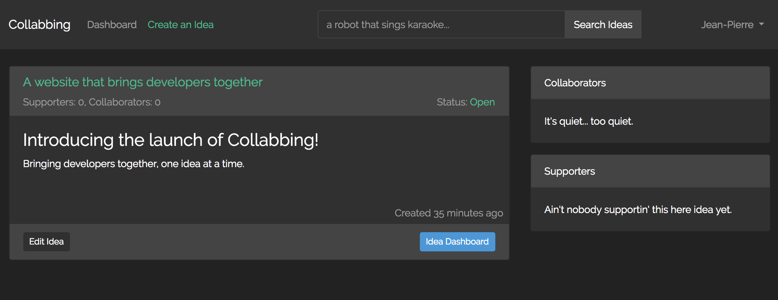Open the Idea Dashboard button
This screenshot has width=778, height=300.
point(457,242)
